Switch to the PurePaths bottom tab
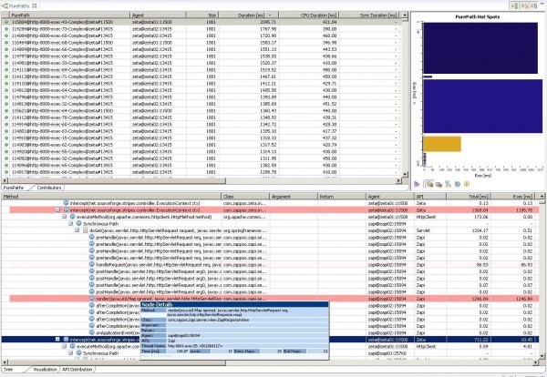This screenshot has width=547, height=377. 14,188
